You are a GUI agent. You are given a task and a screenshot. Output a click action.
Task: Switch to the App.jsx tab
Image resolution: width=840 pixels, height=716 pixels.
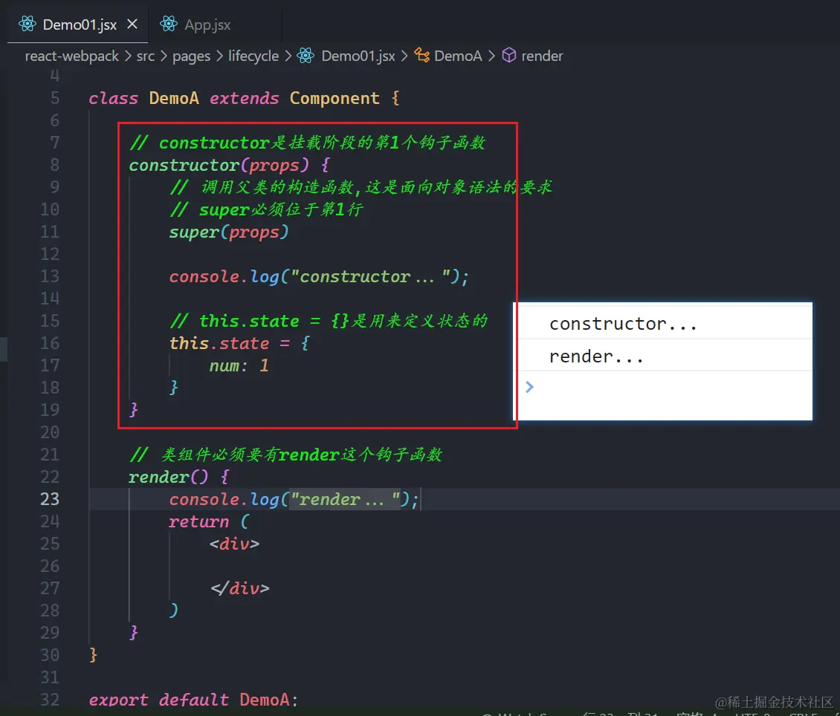pos(207,25)
